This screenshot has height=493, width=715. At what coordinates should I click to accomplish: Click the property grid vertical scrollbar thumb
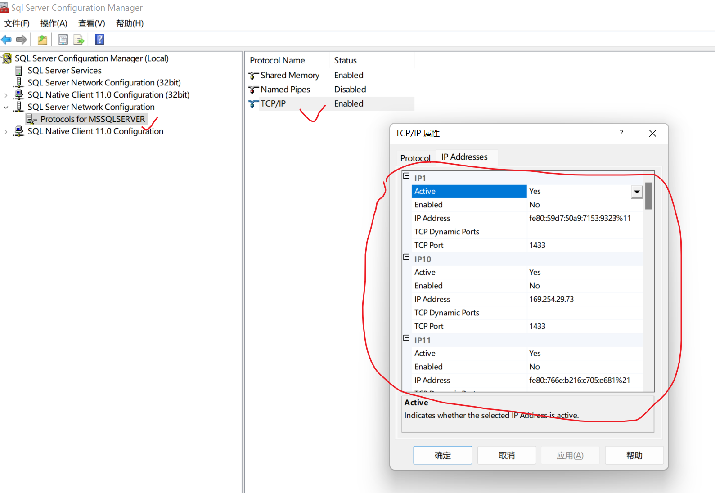648,196
